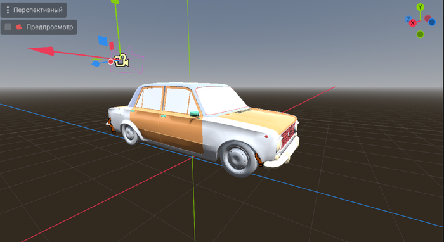The width and height of the screenshot is (444, 242).
Task: Click the three-dot icon beside Перспективный
Action: click(8, 10)
